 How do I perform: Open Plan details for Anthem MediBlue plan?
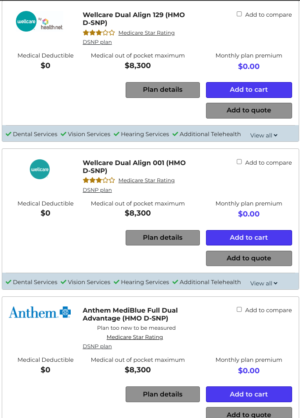click(163, 394)
